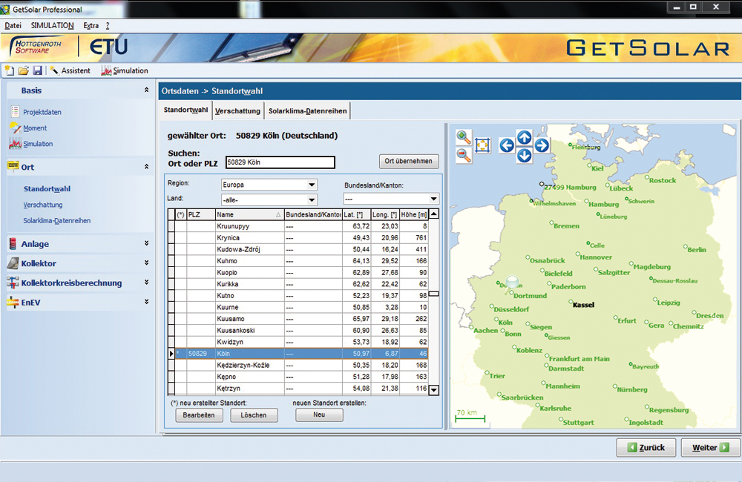Pan the map right
742x482 pixels.
(542, 145)
